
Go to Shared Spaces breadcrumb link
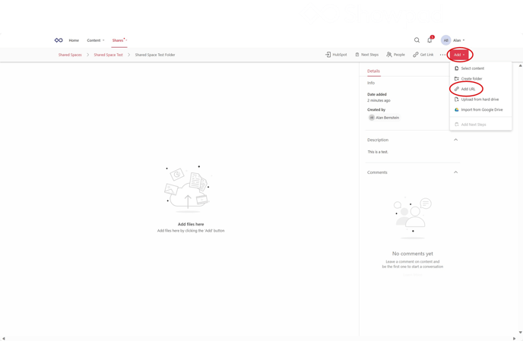click(x=70, y=55)
